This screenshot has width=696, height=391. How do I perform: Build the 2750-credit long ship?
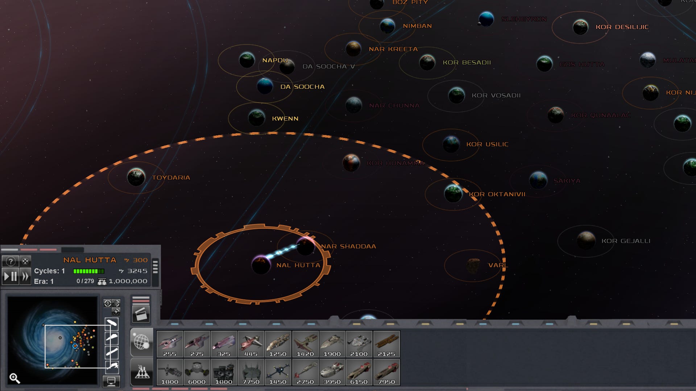click(305, 372)
